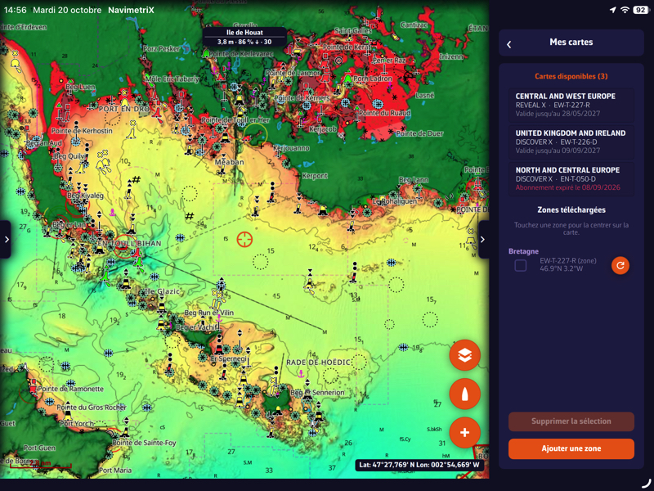Tap Beg er Sennerion map label
Image resolution: width=654 pixels, height=491 pixels.
click(x=317, y=393)
